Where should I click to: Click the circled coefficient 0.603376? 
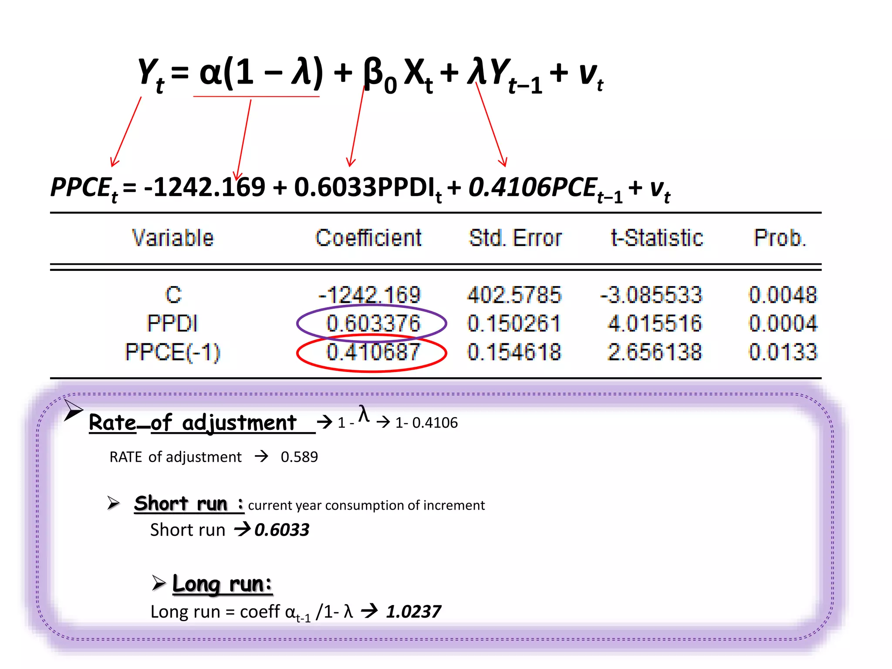[x=373, y=324]
